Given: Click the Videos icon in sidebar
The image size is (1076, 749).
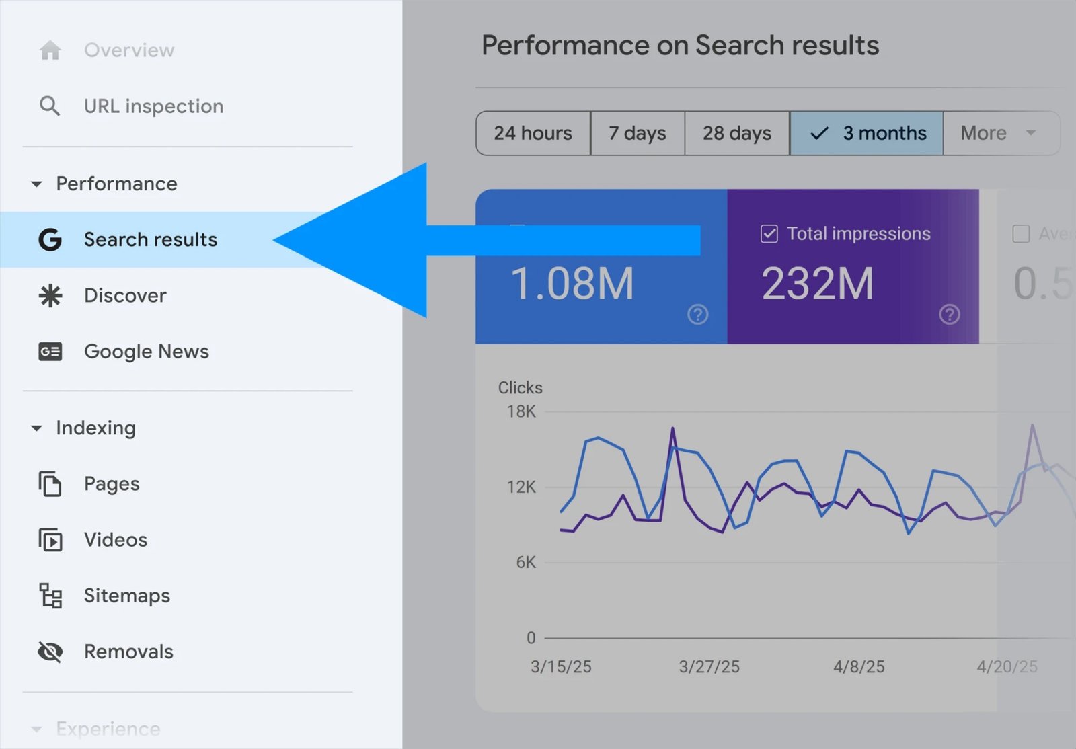Looking at the screenshot, I should [50, 540].
